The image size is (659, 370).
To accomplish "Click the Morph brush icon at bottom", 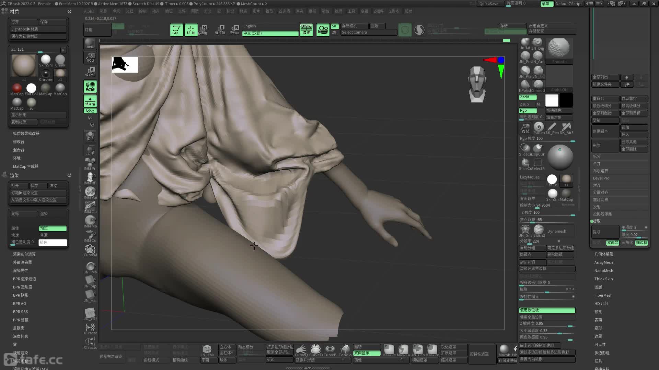I will (504, 350).
